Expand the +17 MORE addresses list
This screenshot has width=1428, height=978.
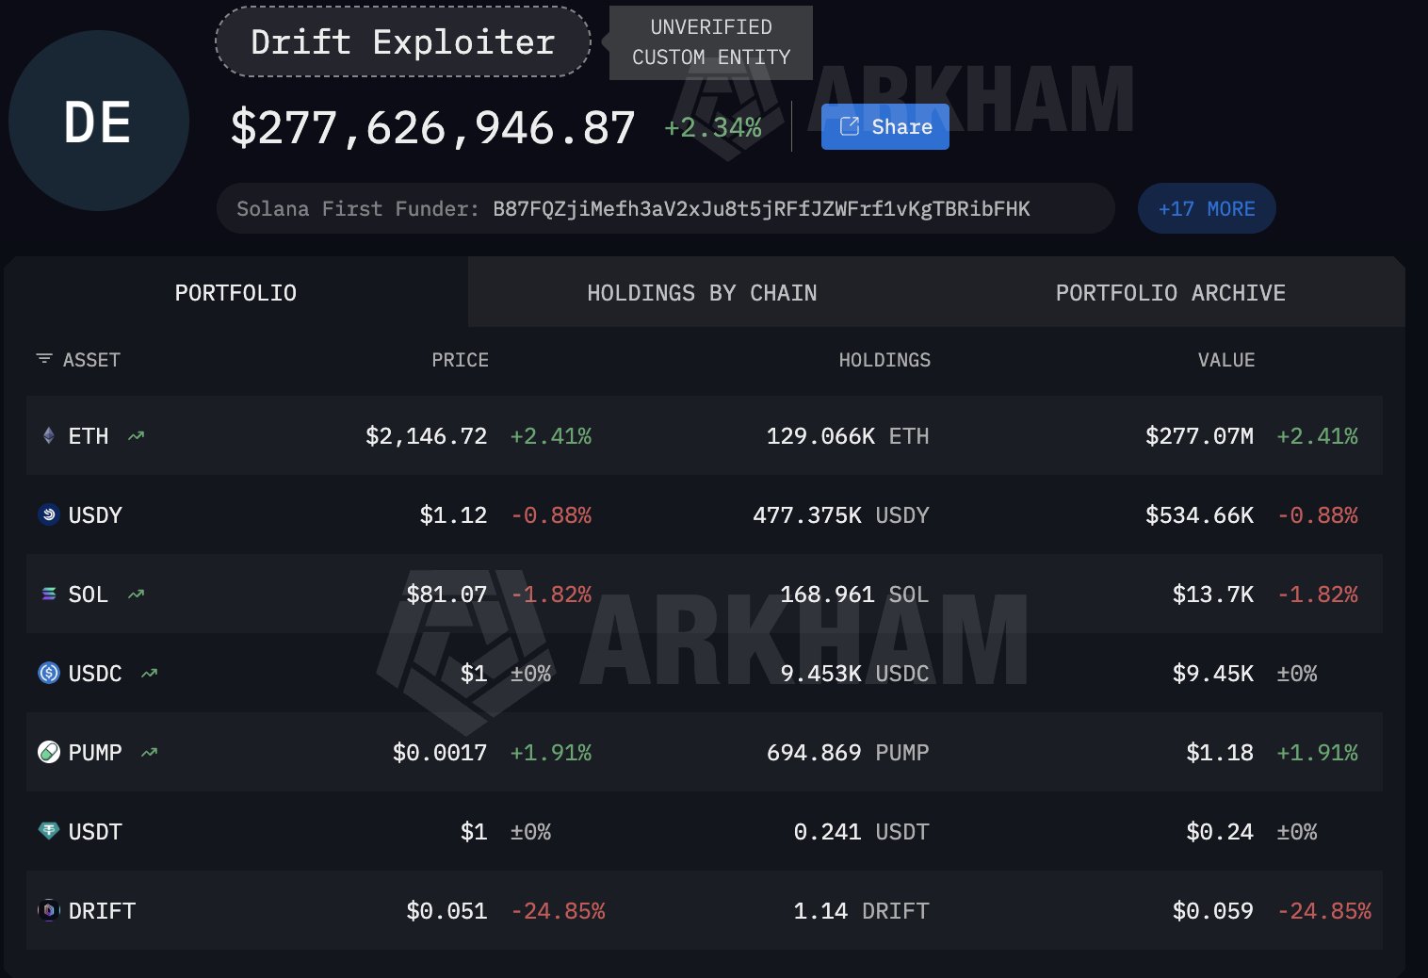point(1206,209)
